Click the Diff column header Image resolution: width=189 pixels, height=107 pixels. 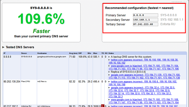(x=80, y=53)
